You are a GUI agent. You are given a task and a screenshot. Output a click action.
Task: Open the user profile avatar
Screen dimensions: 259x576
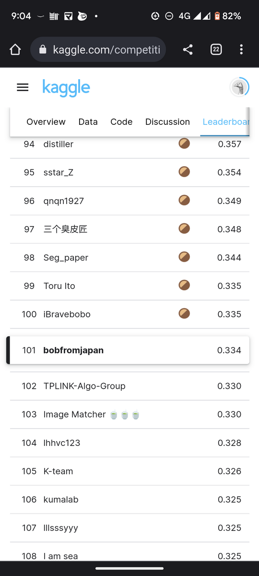(x=238, y=87)
